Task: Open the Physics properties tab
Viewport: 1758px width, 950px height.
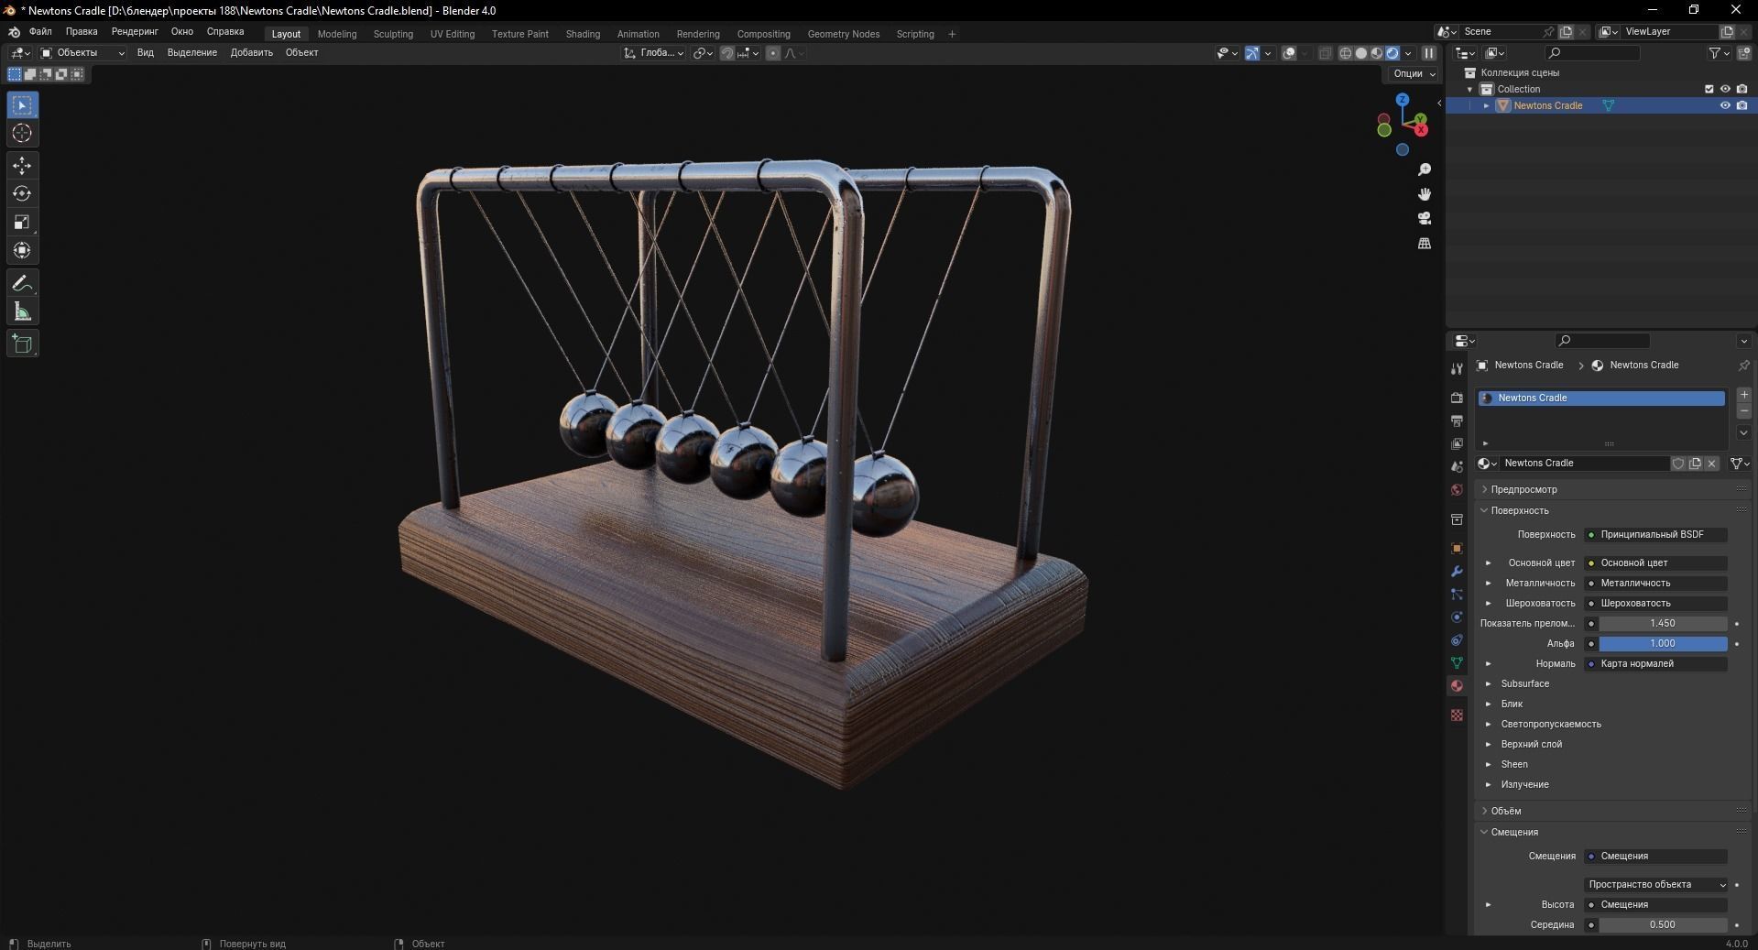Action: point(1457,617)
